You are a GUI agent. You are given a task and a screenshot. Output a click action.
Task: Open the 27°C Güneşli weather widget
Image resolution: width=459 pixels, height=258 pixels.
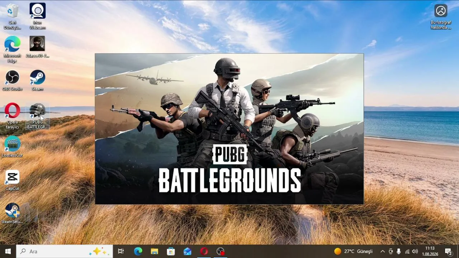(353, 251)
